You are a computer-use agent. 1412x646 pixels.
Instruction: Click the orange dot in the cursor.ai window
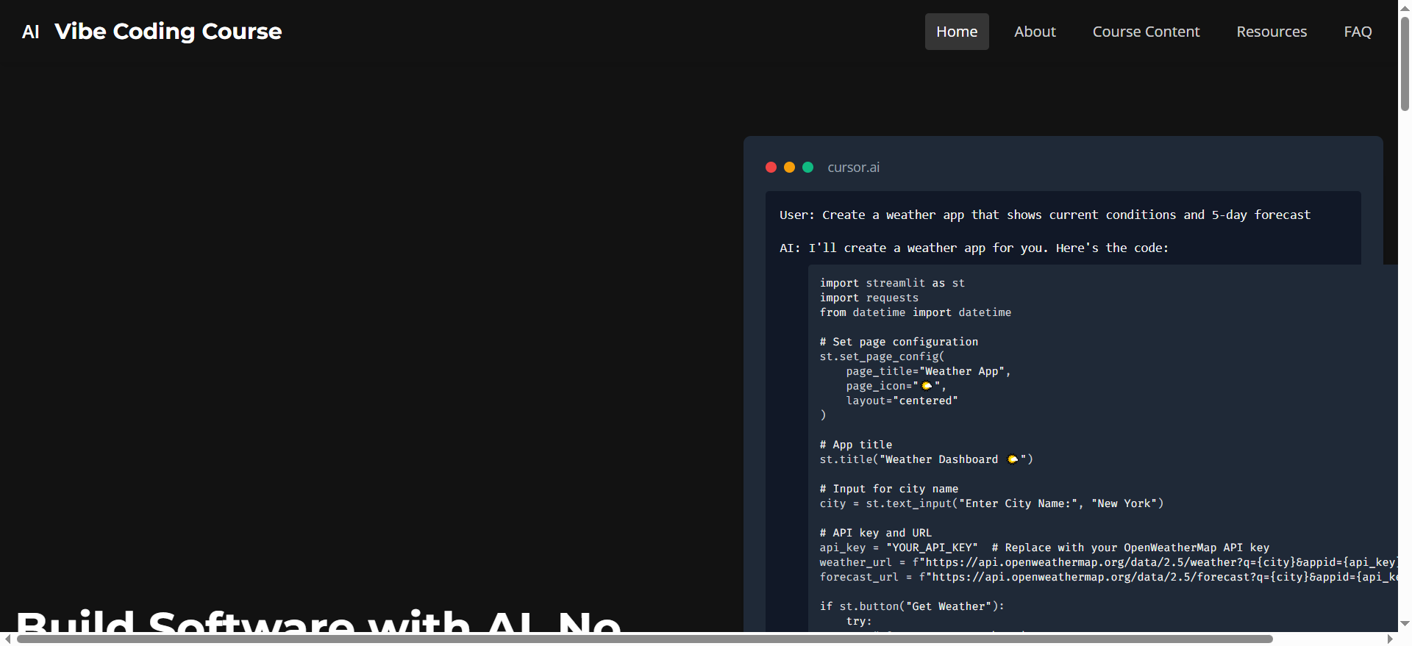[x=789, y=168]
